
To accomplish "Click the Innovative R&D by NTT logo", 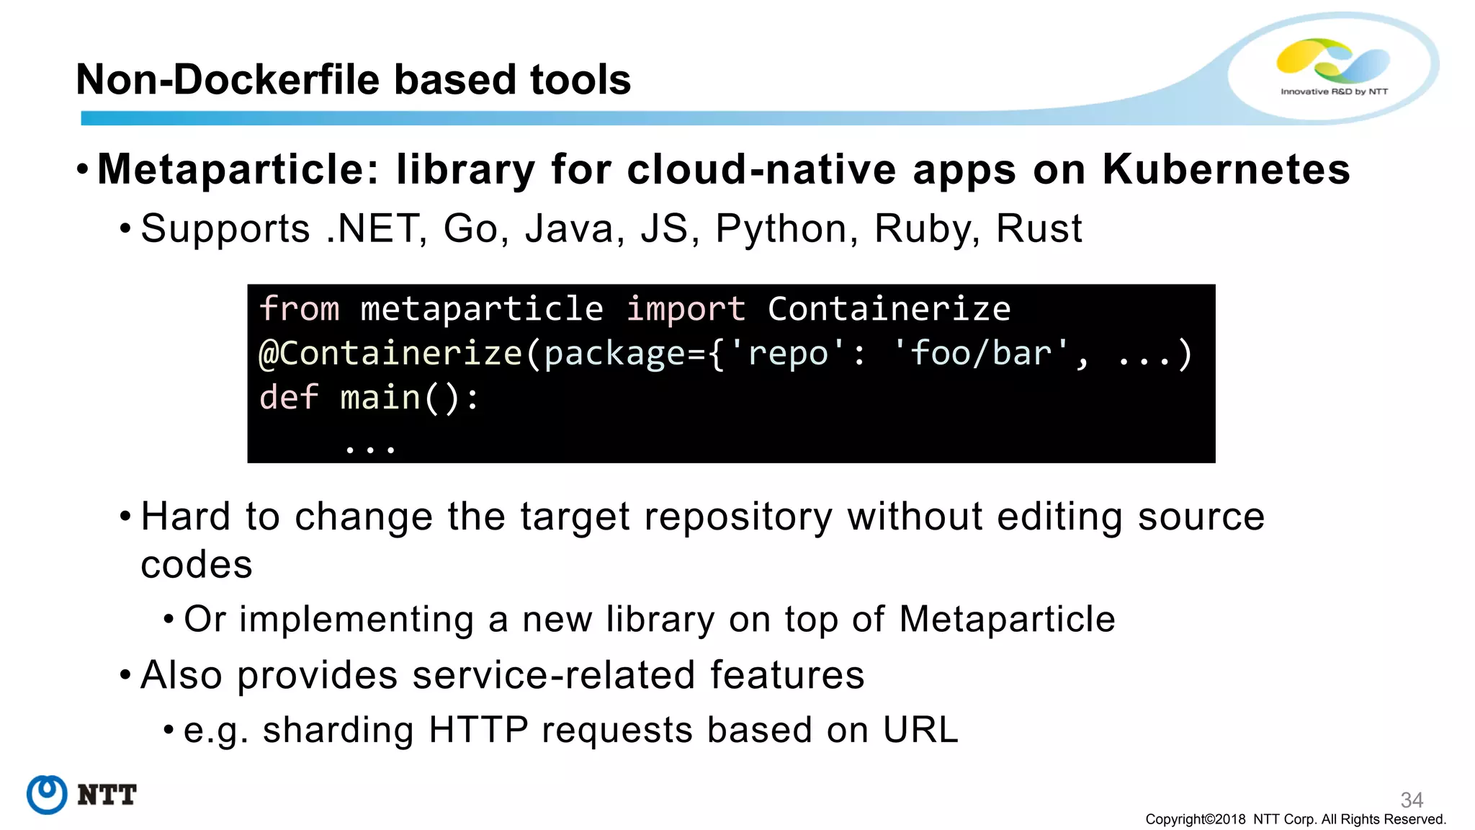I will point(1333,68).
